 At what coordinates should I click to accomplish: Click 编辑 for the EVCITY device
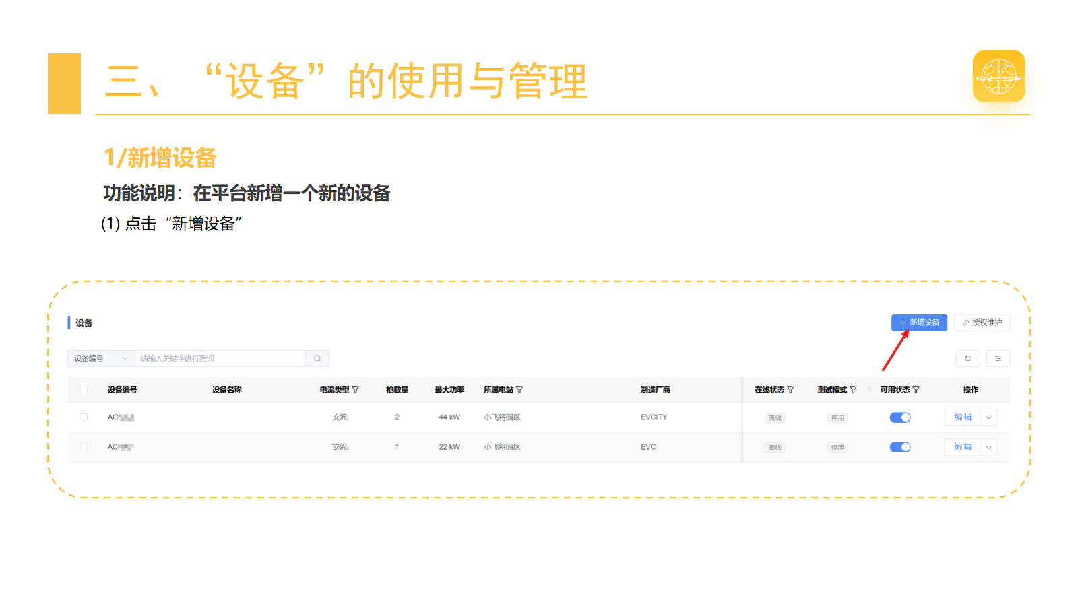(x=963, y=417)
